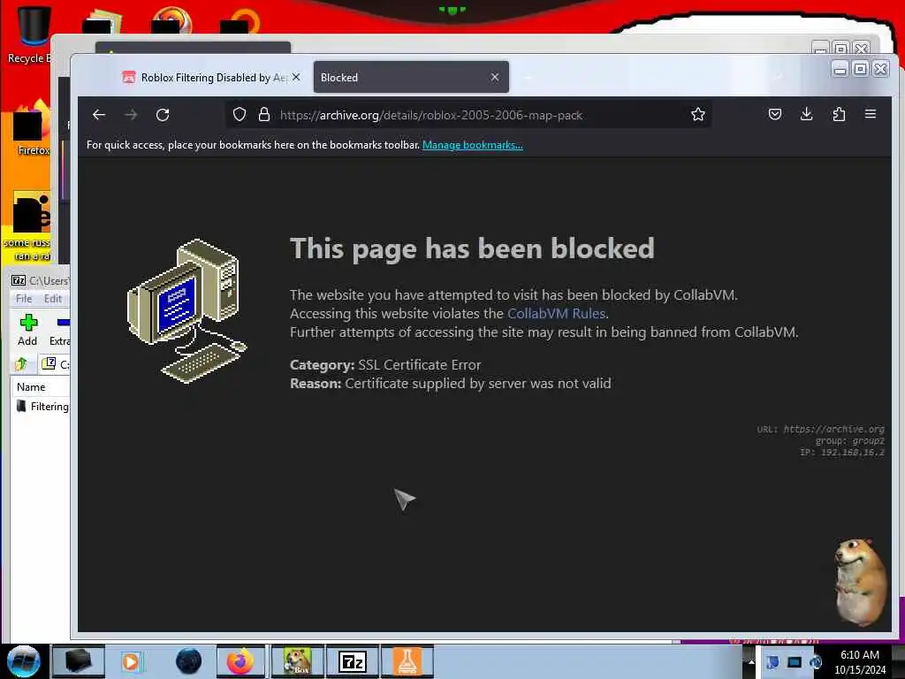The width and height of the screenshot is (905, 679).
Task: Open the Windows Start menu orb
Action: (x=23, y=661)
